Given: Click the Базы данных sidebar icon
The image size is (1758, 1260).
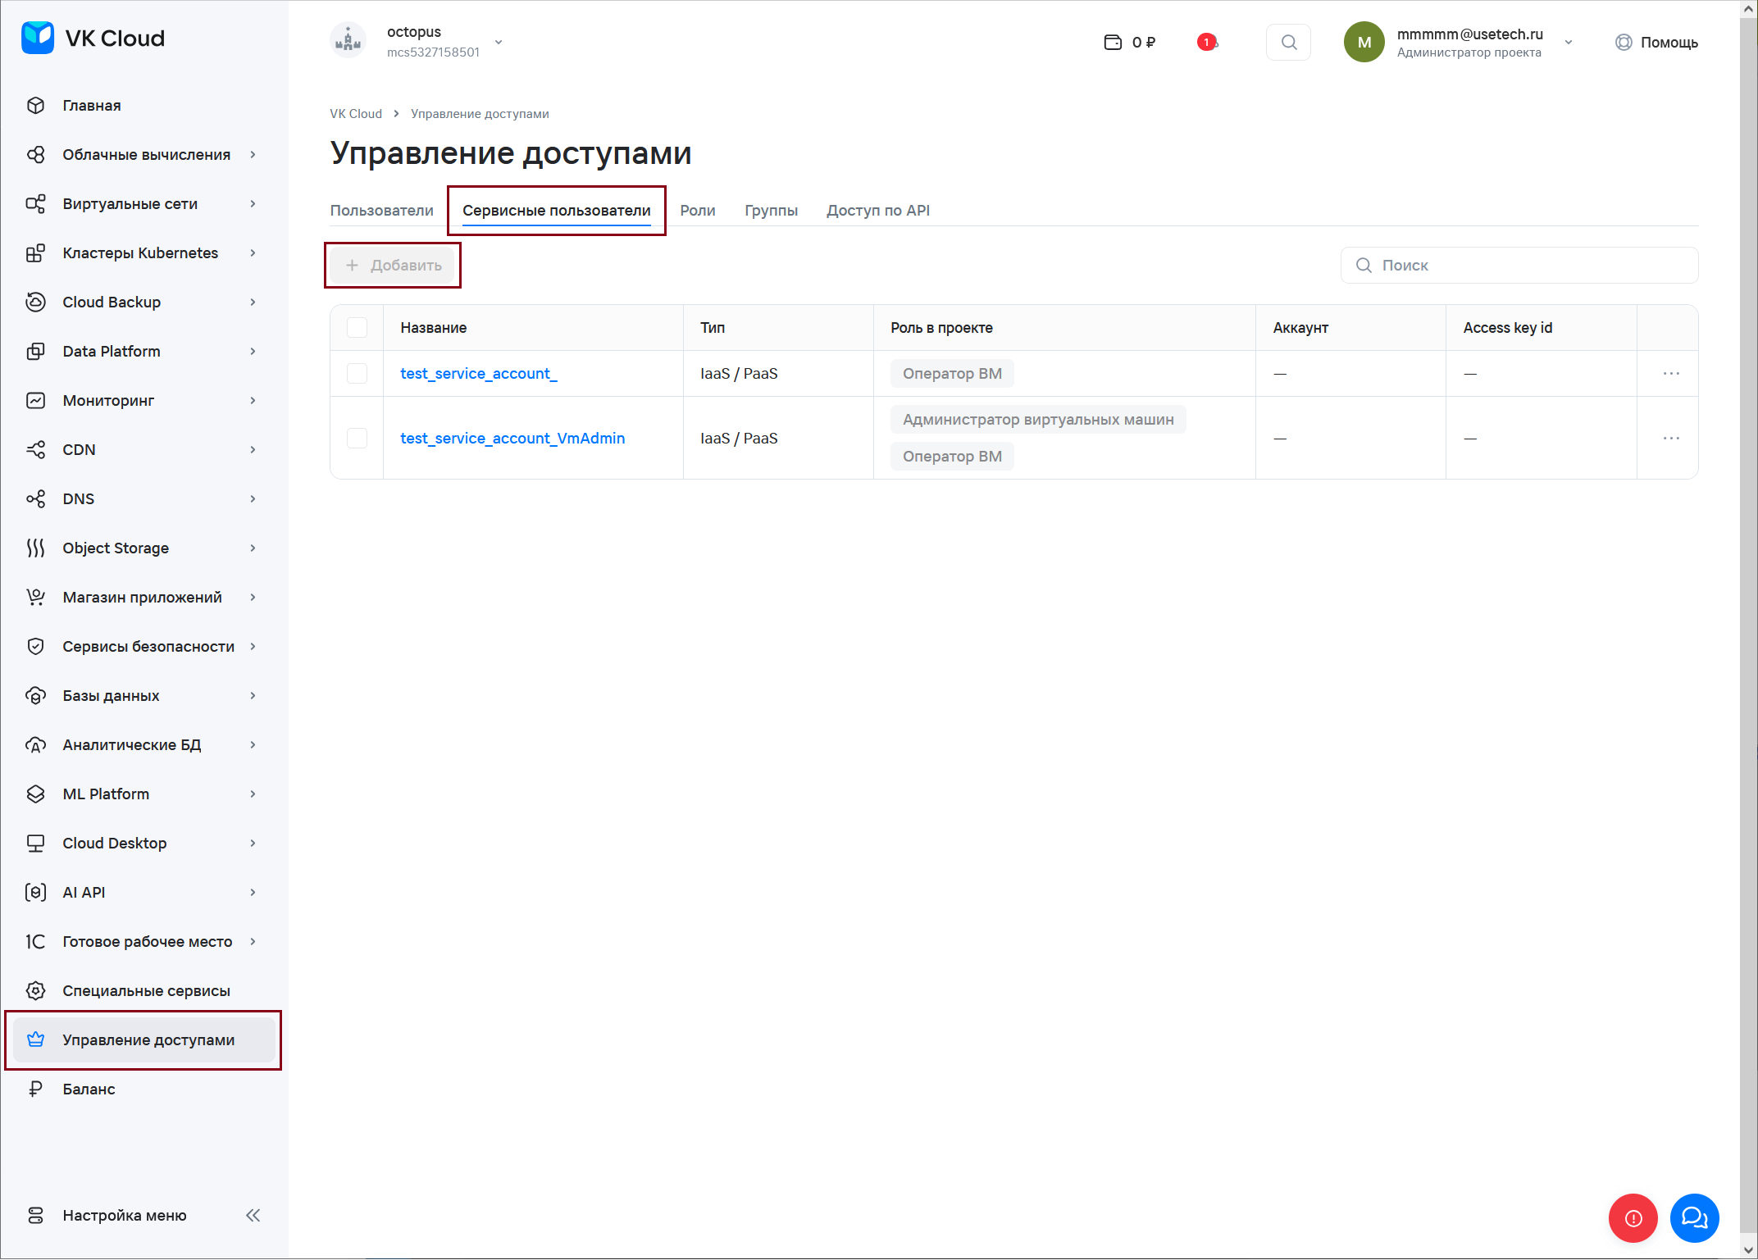Looking at the screenshot, I should [35, 696].
